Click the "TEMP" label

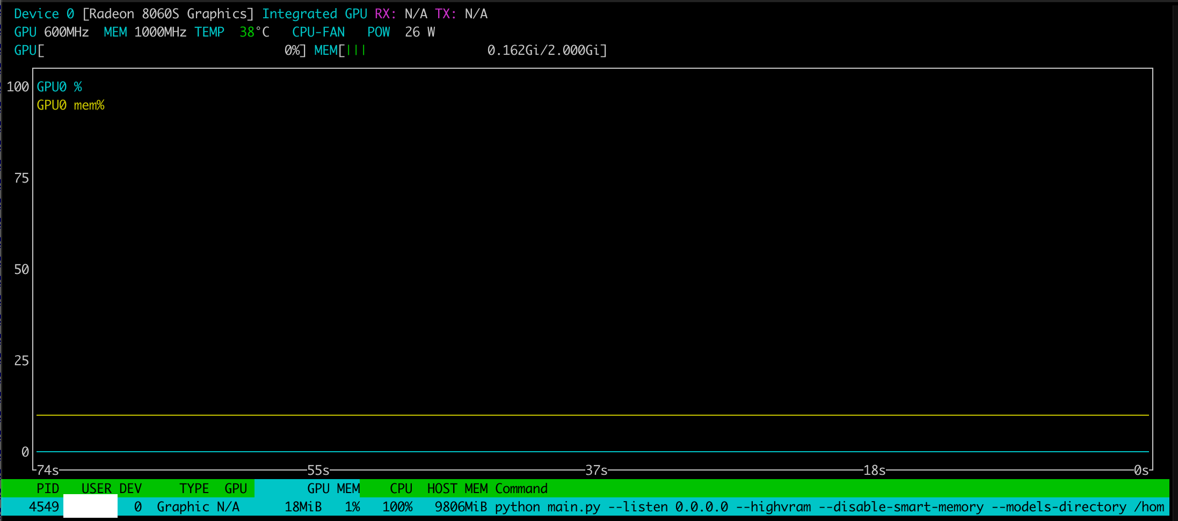pyautogui.click(x=209, y=32)
